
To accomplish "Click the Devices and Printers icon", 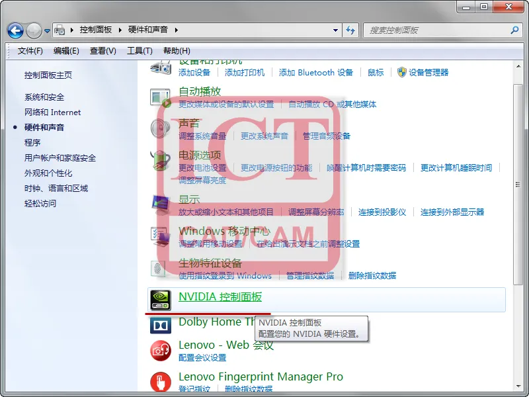I will coord(161,67).
